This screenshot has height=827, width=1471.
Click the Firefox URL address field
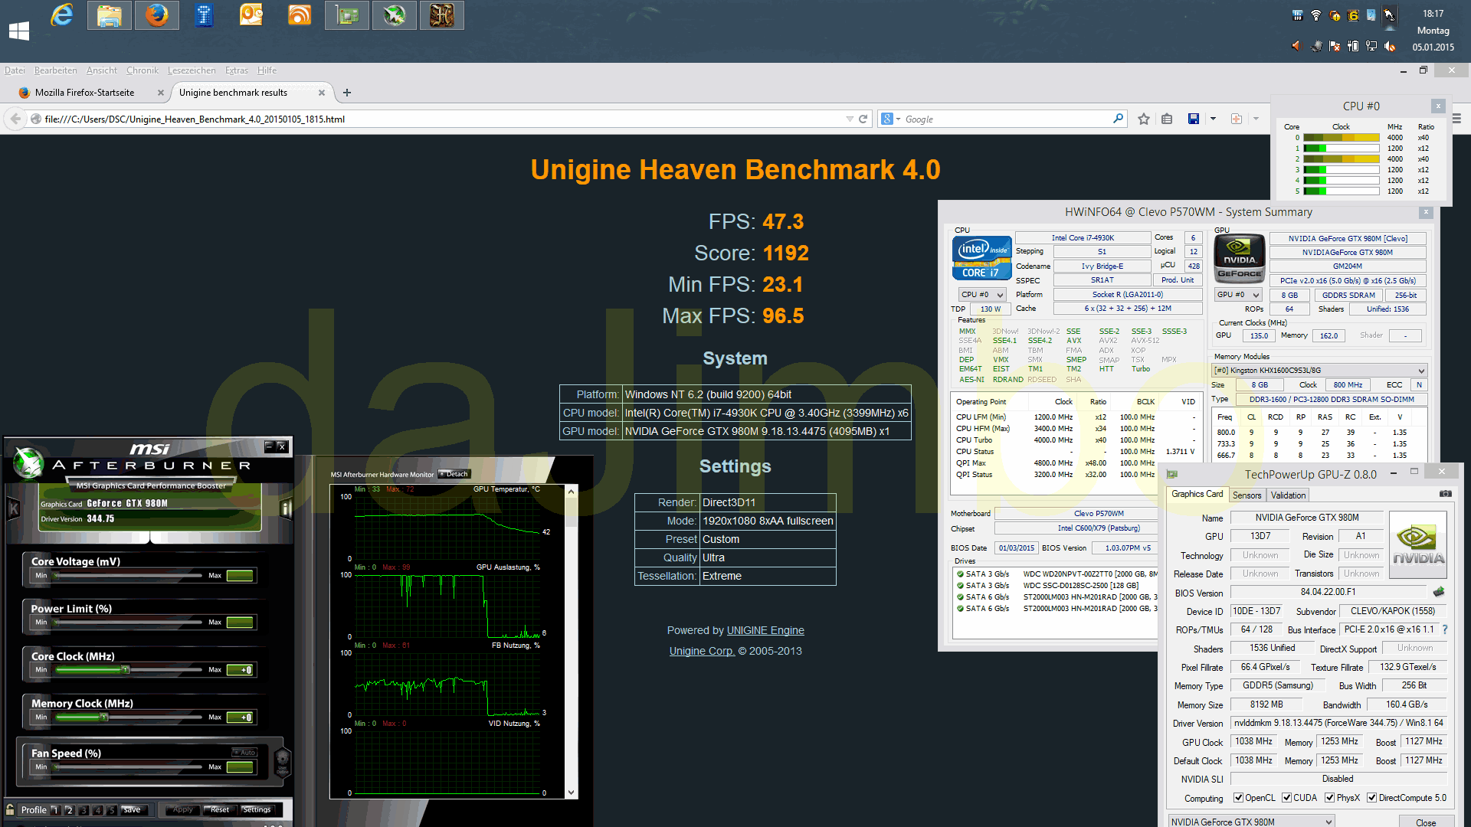click(x=444, y=119)
